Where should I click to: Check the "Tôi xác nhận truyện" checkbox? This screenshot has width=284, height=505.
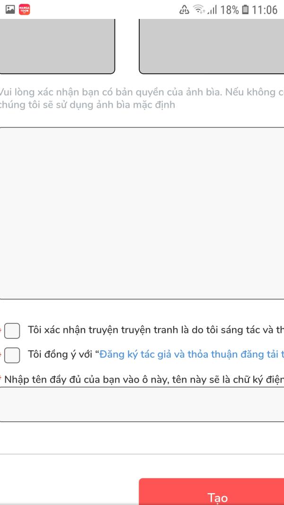[12, 331]
